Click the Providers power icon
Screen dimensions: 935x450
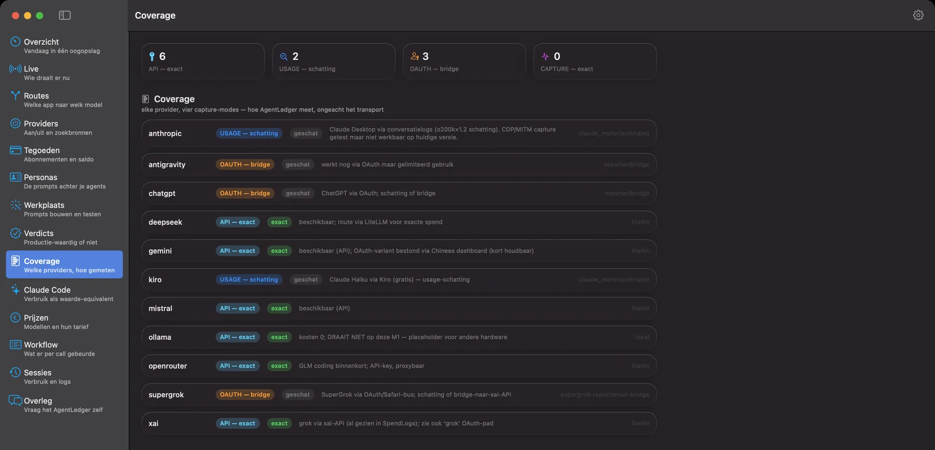coord(15,123)
